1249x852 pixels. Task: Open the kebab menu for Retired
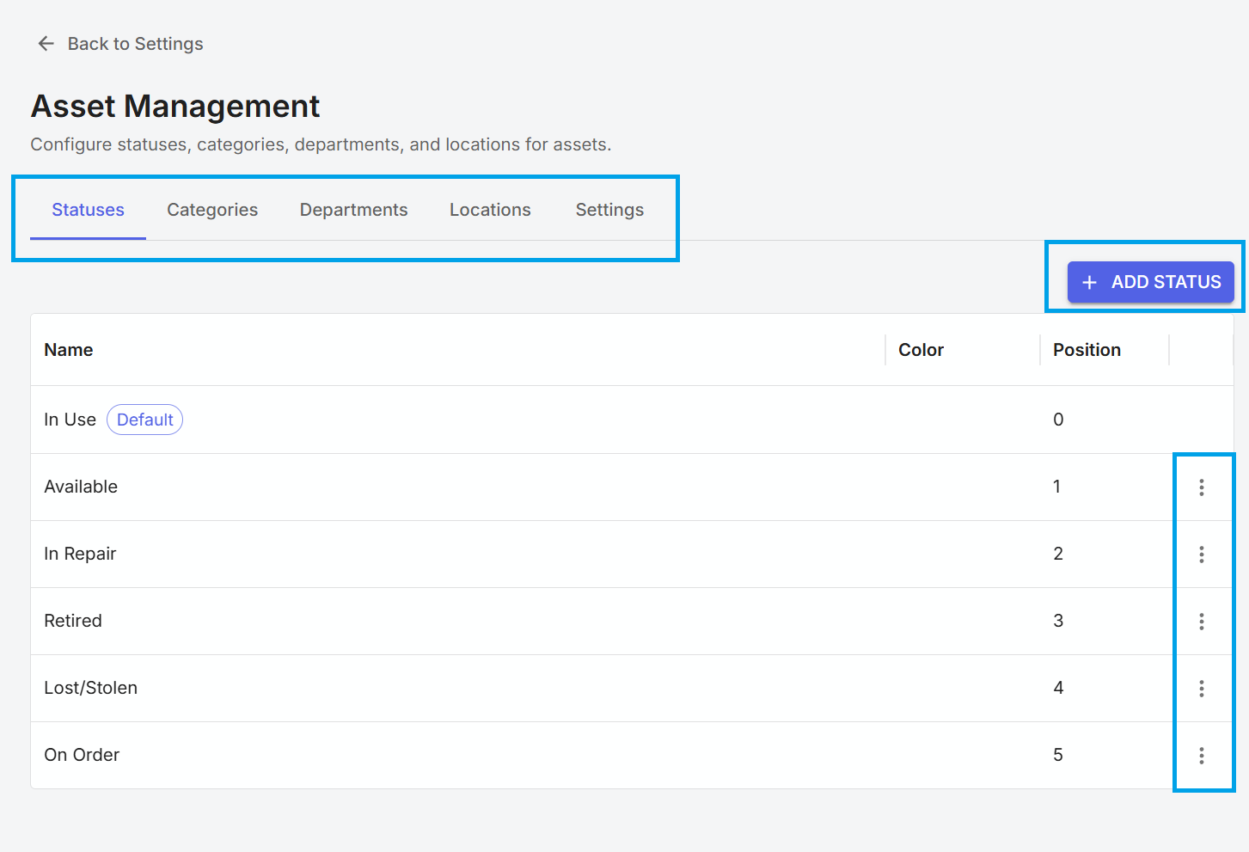coord(1202,621)
